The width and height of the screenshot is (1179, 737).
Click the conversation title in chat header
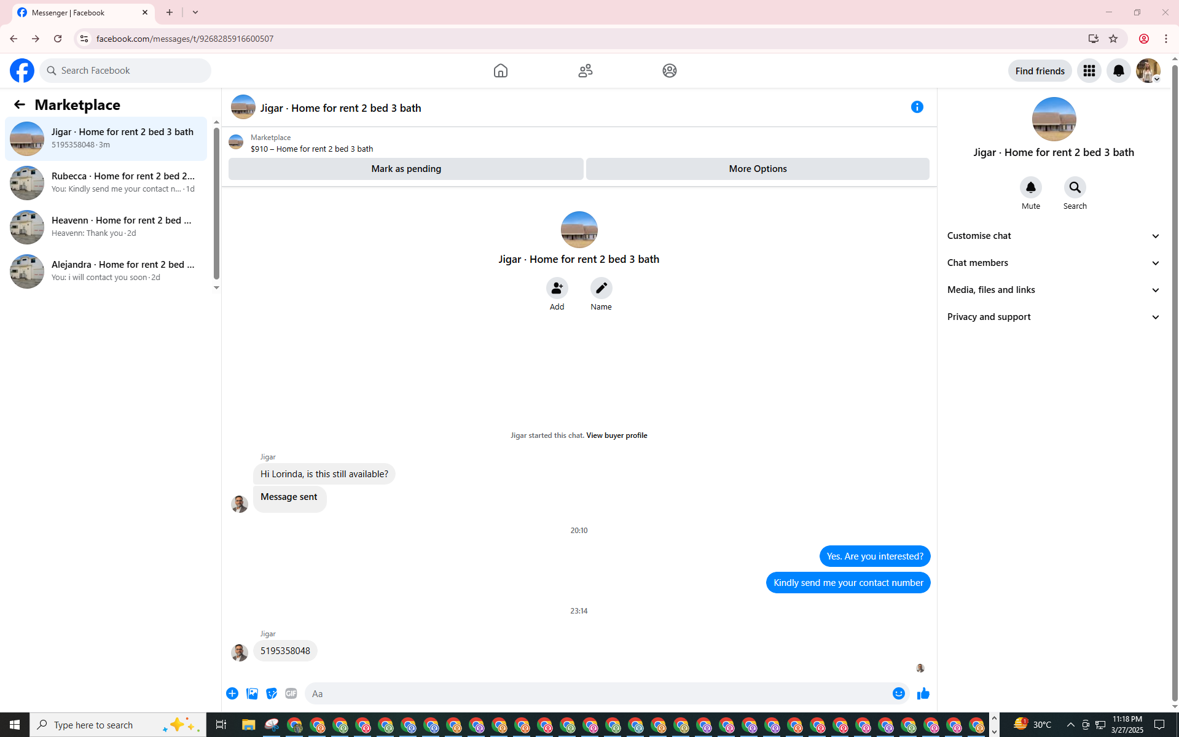coord(340,108)
